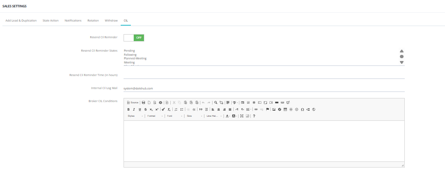Insert a radio button form element

tap(254, 102)
